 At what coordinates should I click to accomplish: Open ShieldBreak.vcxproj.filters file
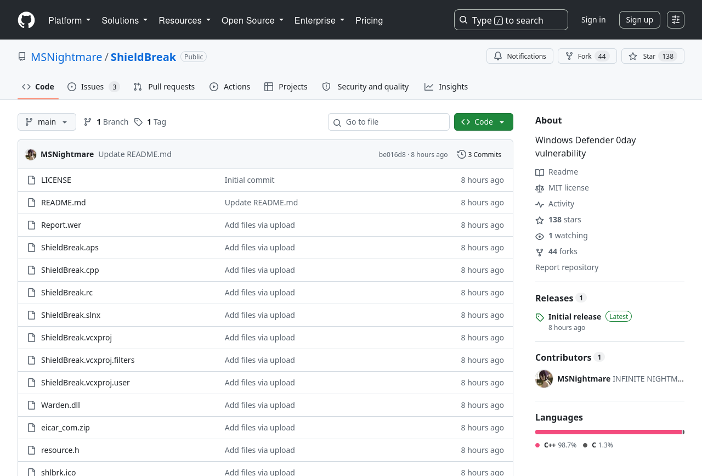tap(88, 360)
